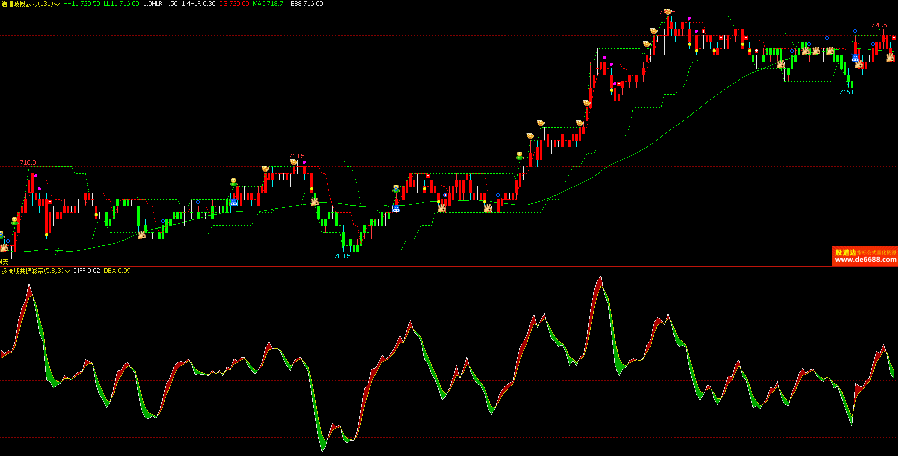Click the blue bull icon right of the 703.5 low

click(396, 208)
